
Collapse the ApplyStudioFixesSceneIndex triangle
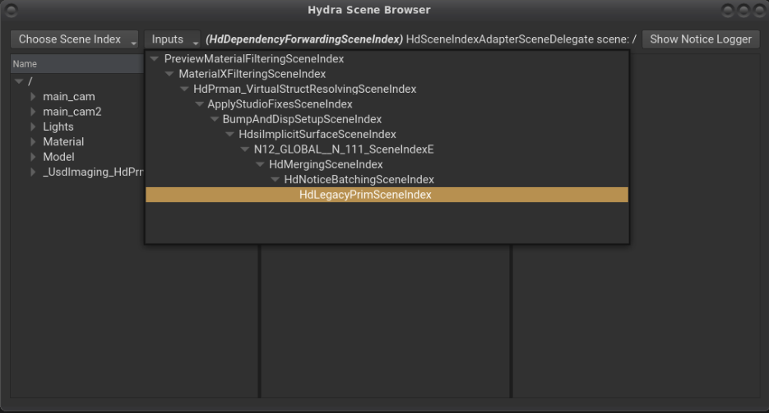200,104
